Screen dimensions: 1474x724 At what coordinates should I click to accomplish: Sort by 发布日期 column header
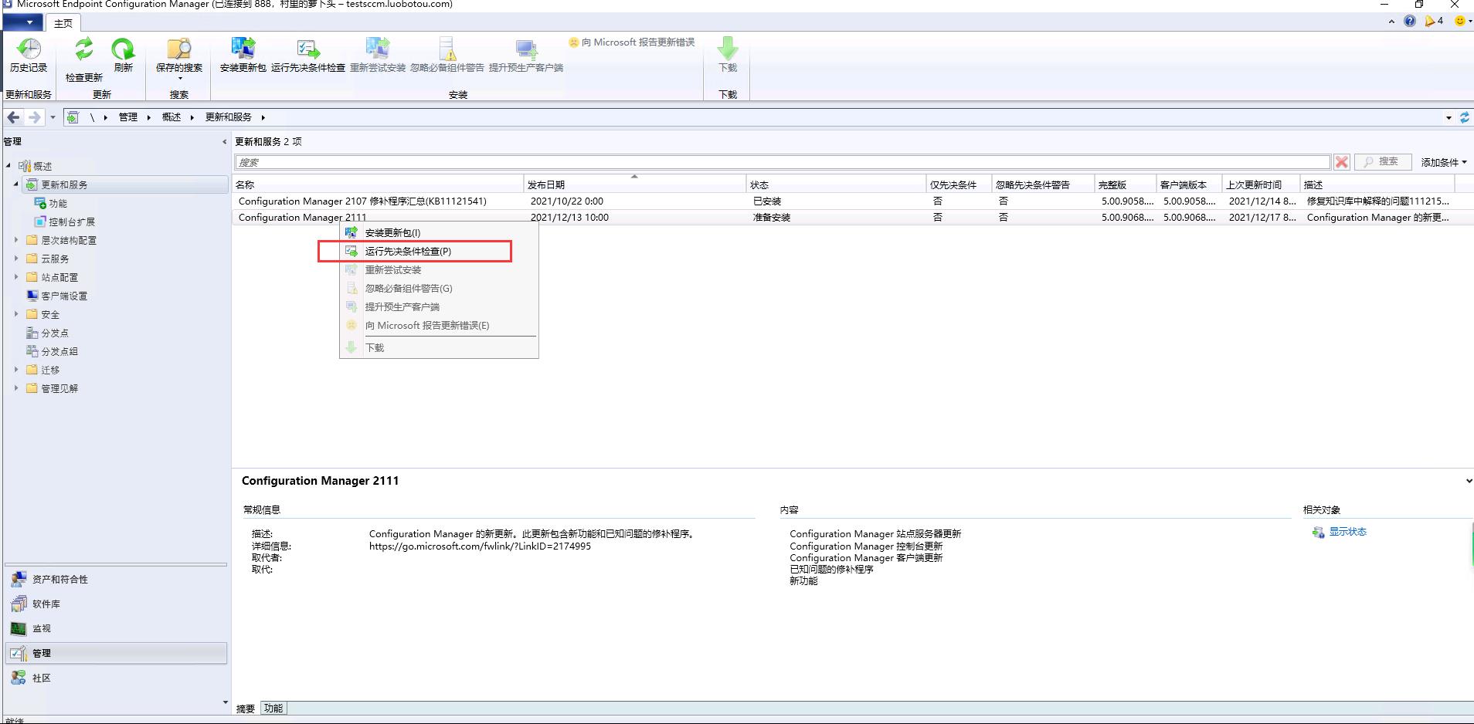(635, 184)
